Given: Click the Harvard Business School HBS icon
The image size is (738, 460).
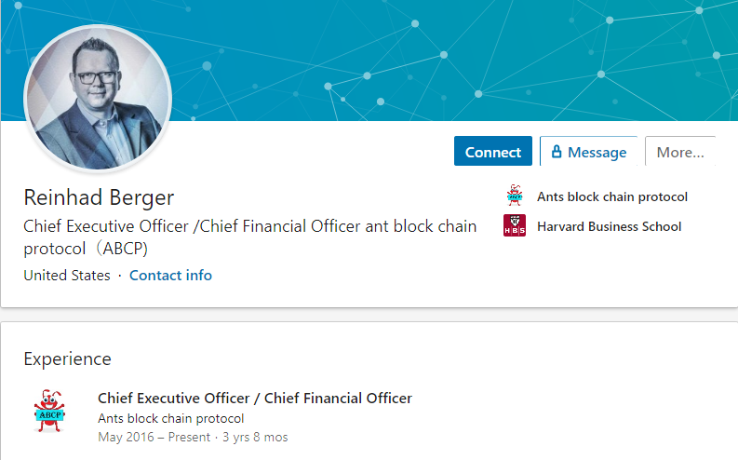Looking at the screenshot, I should 515,225.
